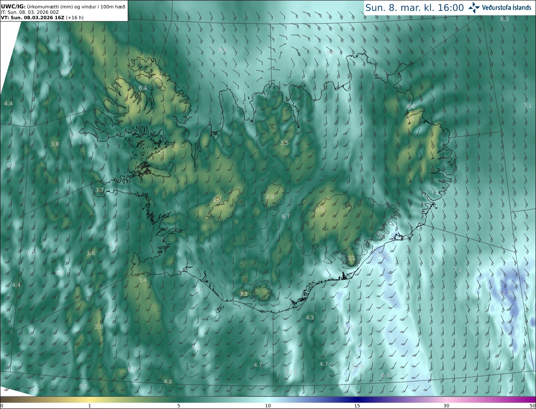Click the Veðurstofa Íslands logo icon
The image size is (536, 409).
474,8
